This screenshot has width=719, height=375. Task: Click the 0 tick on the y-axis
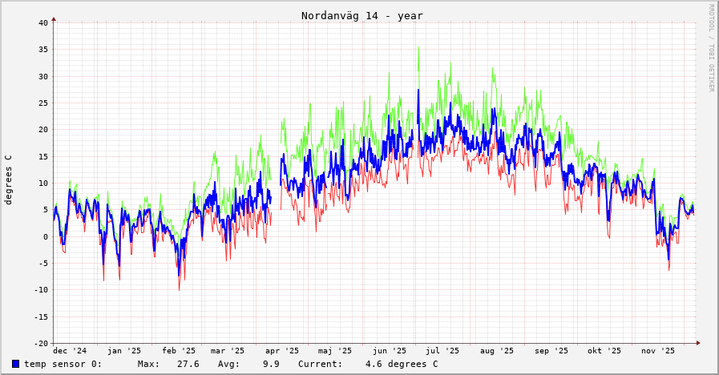coord(46,236)
